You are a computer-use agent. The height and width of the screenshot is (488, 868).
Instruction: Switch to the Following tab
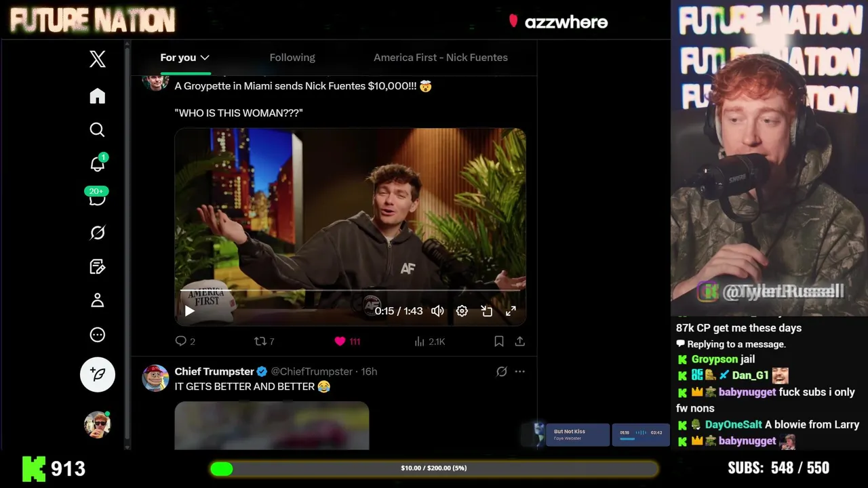292,58
